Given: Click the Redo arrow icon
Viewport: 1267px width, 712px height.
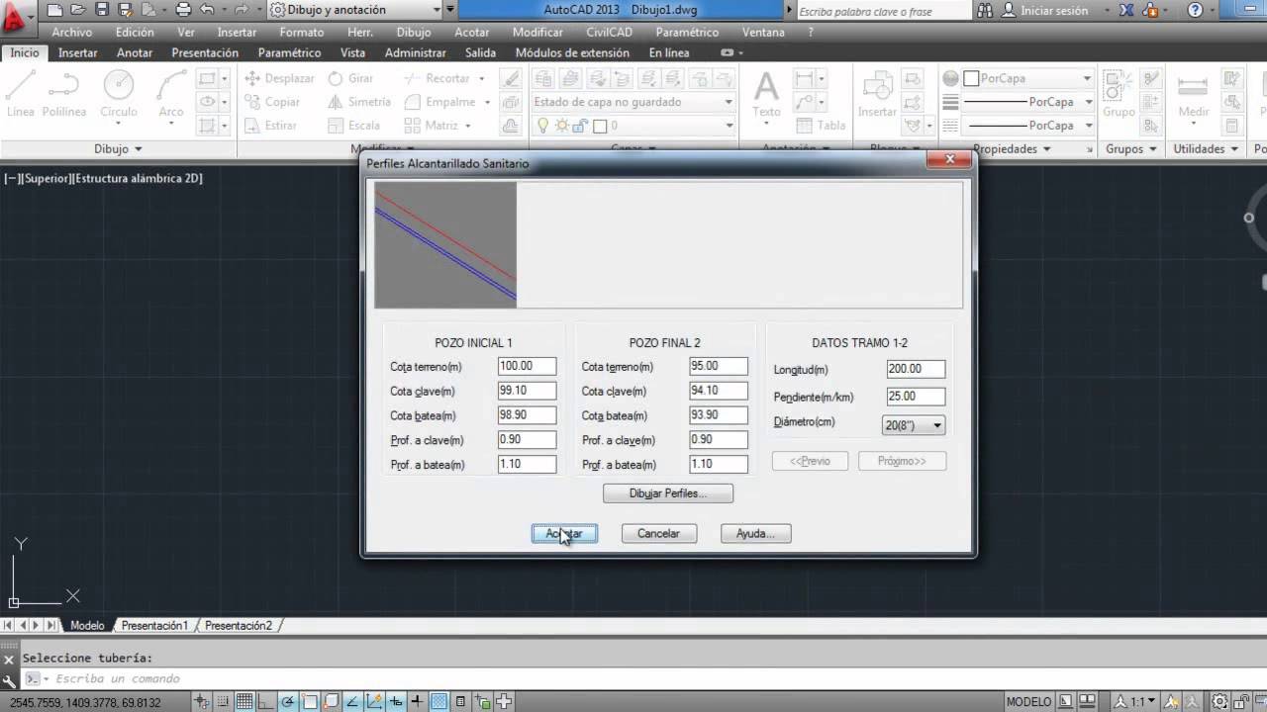Looking at the screenshot, I should (241, 10).
